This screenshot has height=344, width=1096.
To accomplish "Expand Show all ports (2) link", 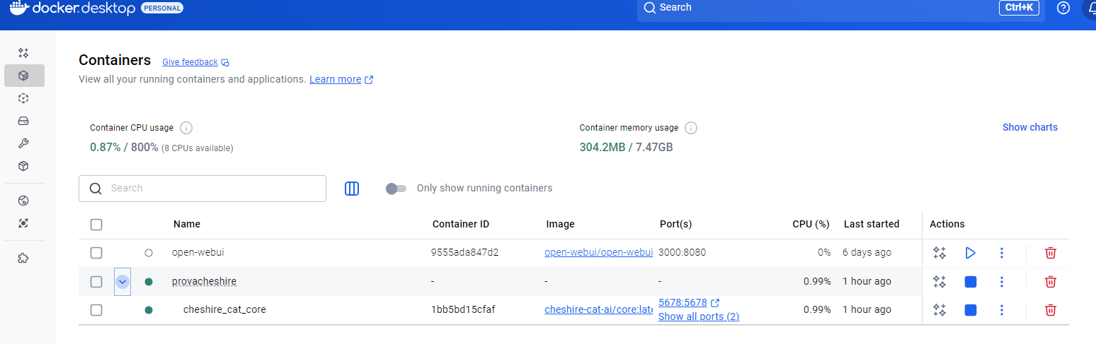I will [x=699, y=316].
